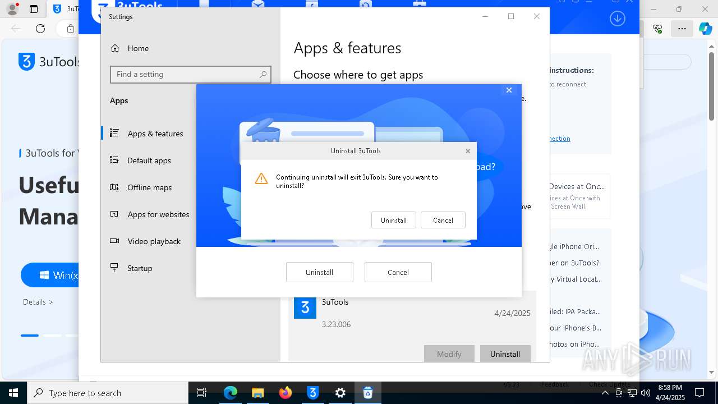718x404 pixels.
Task: Switch to uninstaller trash taskbar icon
Action: 368,393
